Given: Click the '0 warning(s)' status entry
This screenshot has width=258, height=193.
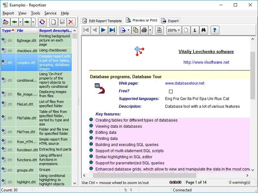Looking at the screenshot, I should coord(240,182).
